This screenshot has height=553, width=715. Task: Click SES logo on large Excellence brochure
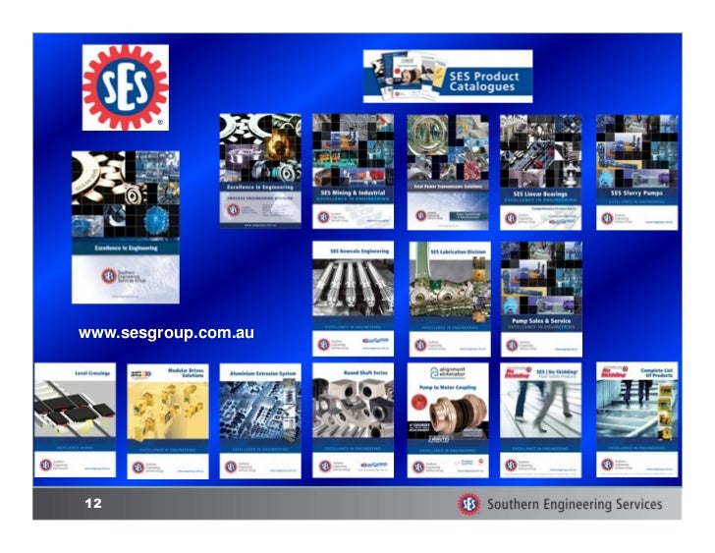[108, 276]
